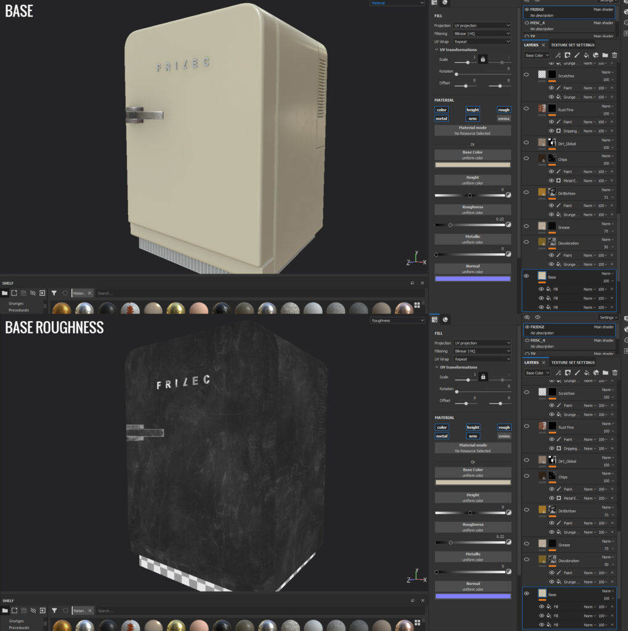
Task: Click the lock scale icon in BASE screenshot
Action: tap(483, 59)
